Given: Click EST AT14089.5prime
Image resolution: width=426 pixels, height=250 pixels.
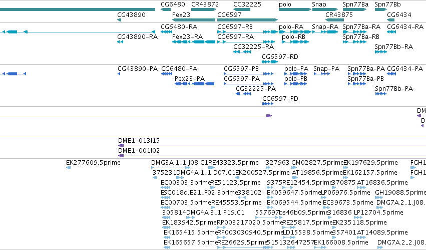Looking at the screenshot, I should 382,233.
